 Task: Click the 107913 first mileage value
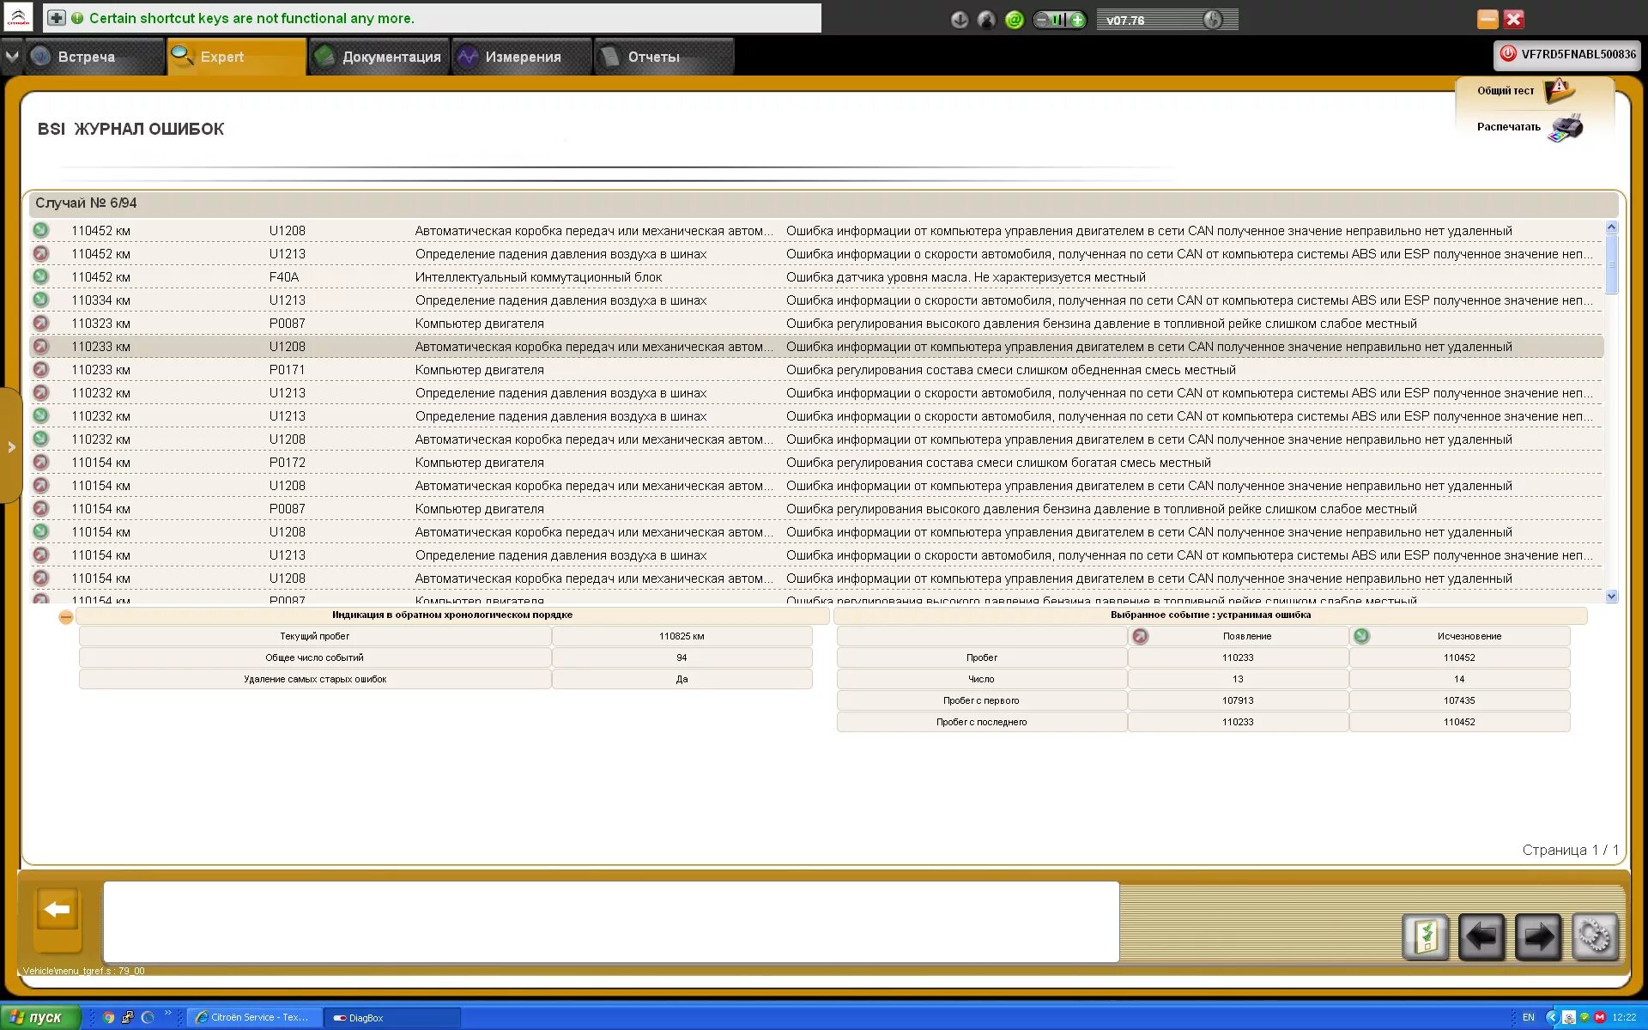coord(1238,700)
